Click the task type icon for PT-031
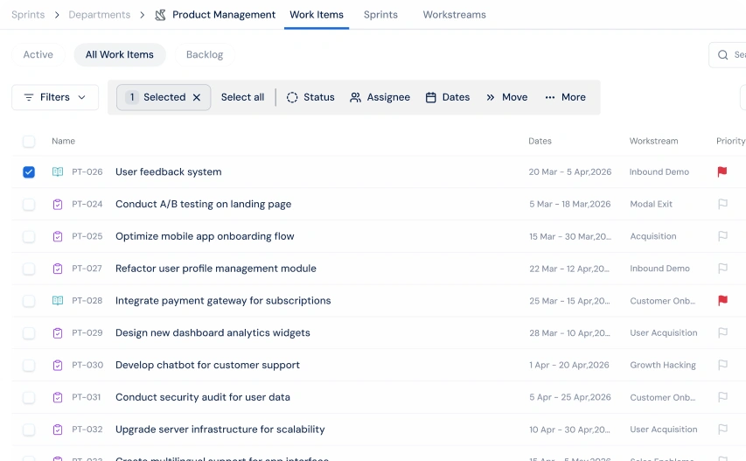This screenshot has height=461, width=746. [58, 397]
